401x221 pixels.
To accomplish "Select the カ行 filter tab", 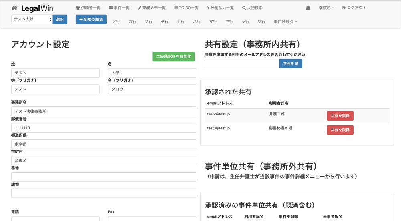I will coord(132,22).
